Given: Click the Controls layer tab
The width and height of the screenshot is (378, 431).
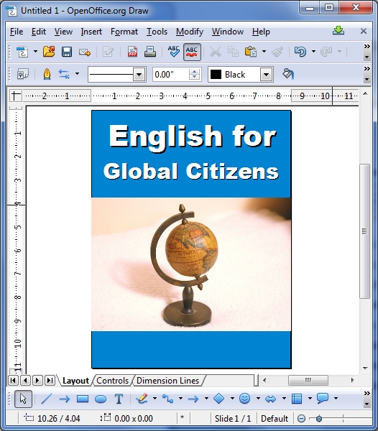Looking at the screenshot, I should [112, 381].
